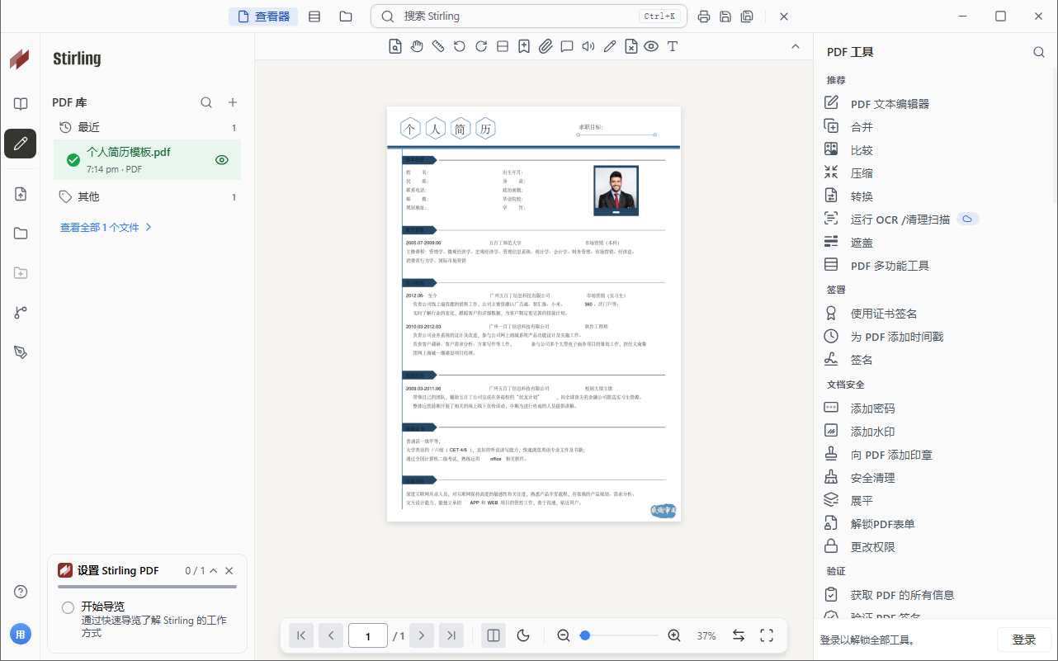Toggle the eye view icon in viewer toolbar

[651, 46]
